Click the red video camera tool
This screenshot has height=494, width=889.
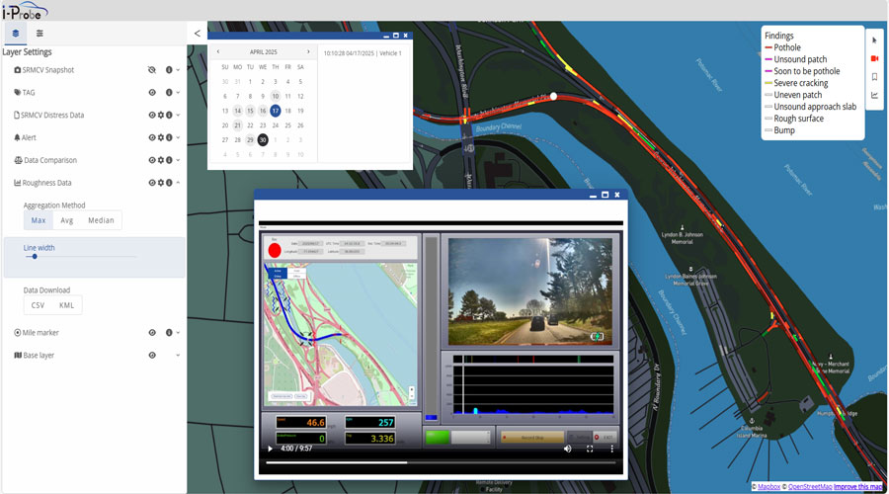[x=874, y=58]
